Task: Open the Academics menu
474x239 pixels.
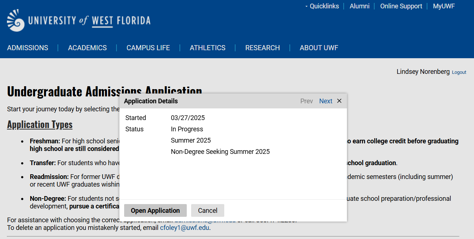Action: point(87,48)
